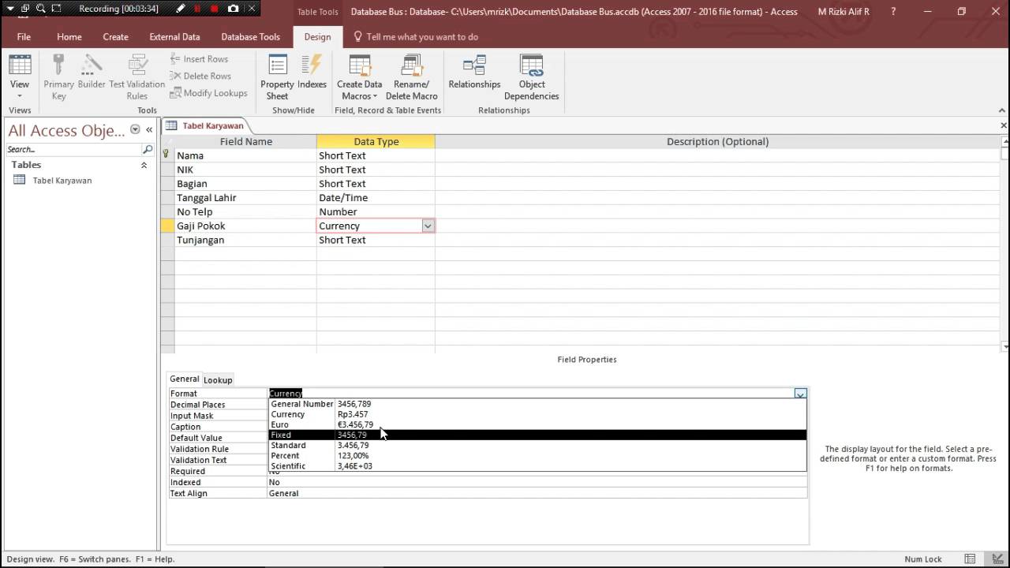The image size is (1010, 568).
Task: Stop the screen recording
Action: [x=215, y=9]
